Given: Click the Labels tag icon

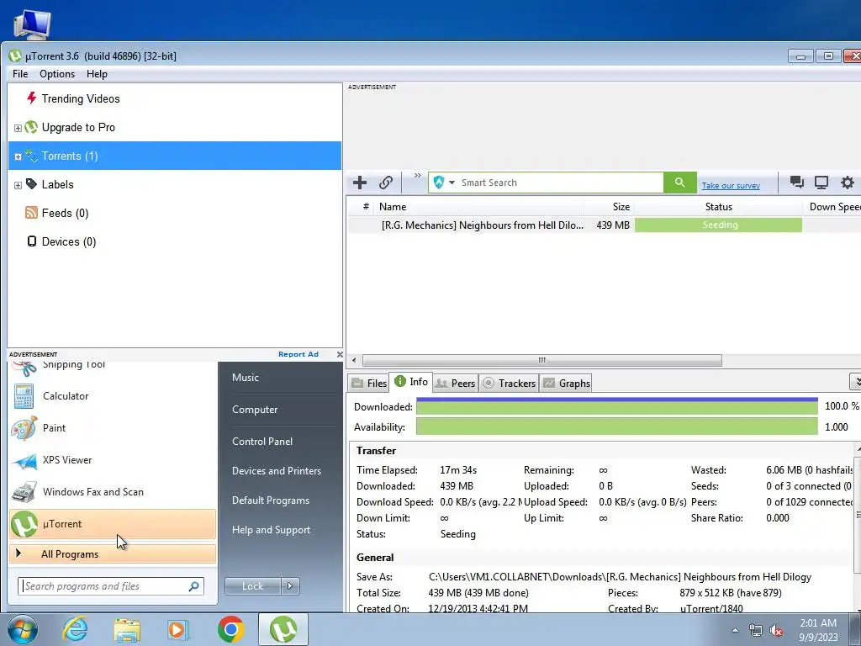Looking at the screenshot, I should (x=31, y=184).
